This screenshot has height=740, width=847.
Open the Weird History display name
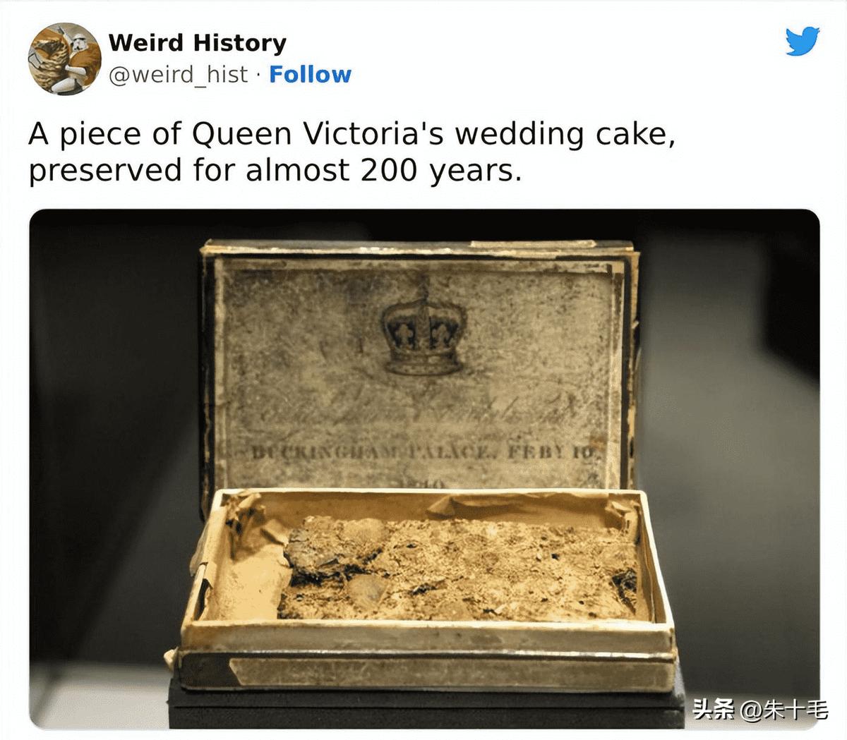[198, 42]
